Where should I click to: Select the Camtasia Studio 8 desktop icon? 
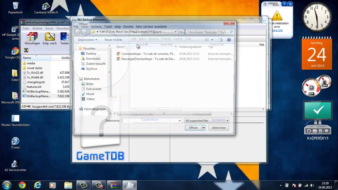tap(46, 8)
